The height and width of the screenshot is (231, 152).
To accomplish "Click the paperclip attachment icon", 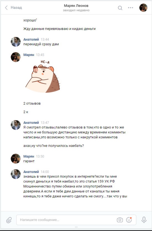I will (9, 220).
